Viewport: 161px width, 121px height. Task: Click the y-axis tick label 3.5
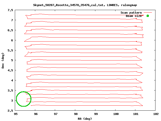[10, 90]
